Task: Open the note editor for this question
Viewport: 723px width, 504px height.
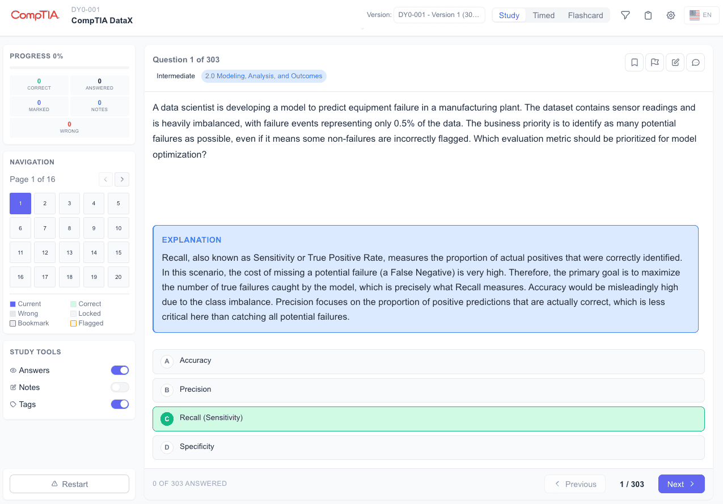Action: coord(675,62)
